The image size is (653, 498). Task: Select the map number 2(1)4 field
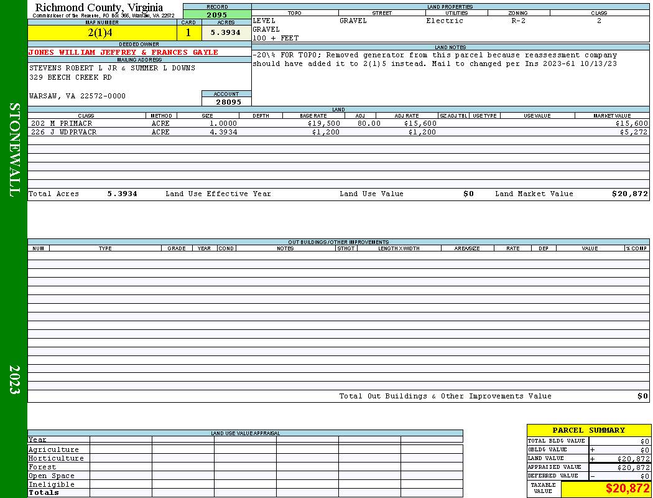102,33
